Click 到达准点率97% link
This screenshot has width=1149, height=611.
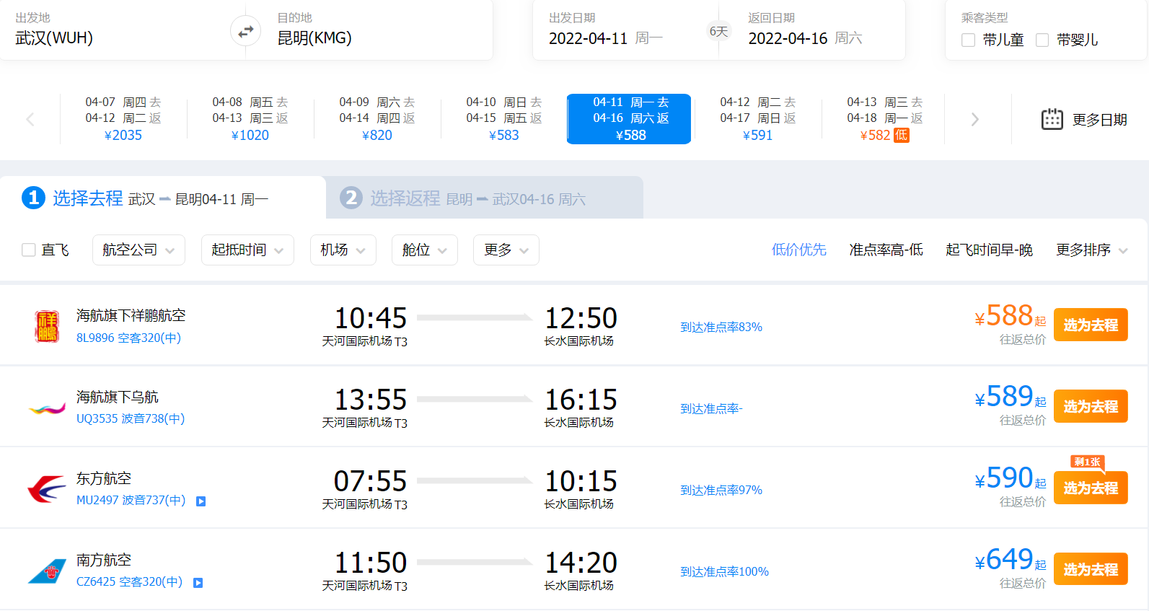[721, 490]
